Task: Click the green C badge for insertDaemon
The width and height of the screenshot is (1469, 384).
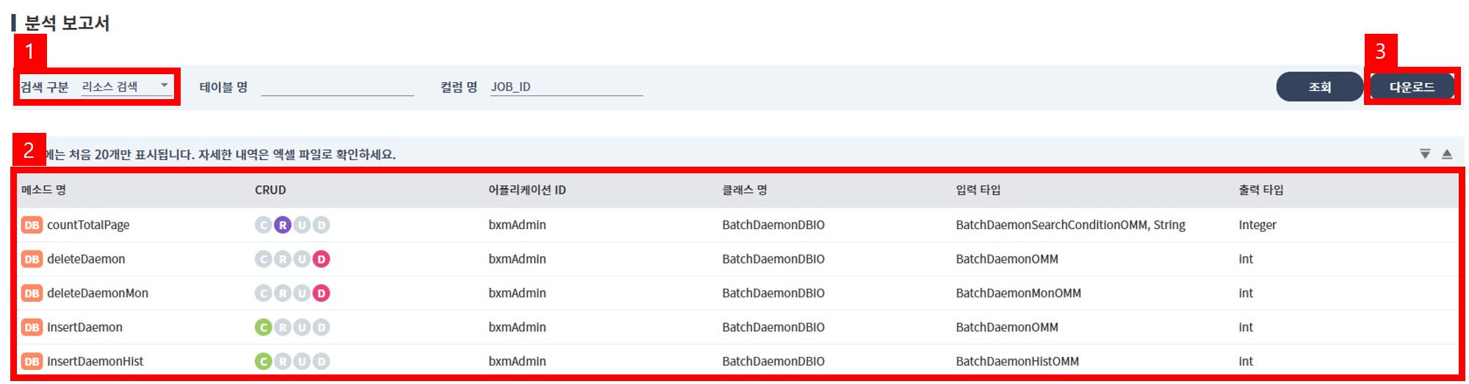Action: [263, 327]
